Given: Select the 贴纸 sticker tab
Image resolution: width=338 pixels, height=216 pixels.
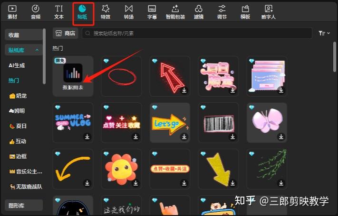Looking at the screenshot, I should click(82, 12).
